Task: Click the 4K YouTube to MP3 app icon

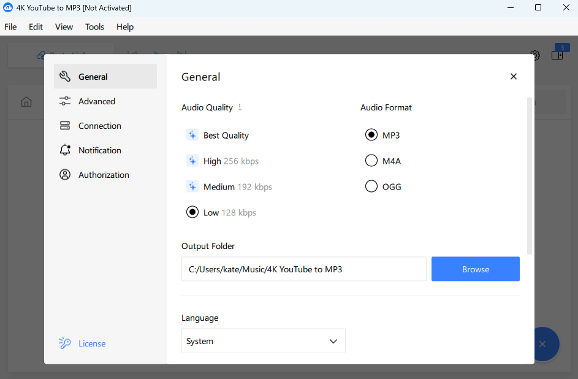Action: pyautogui.click(x=8, y=8)
